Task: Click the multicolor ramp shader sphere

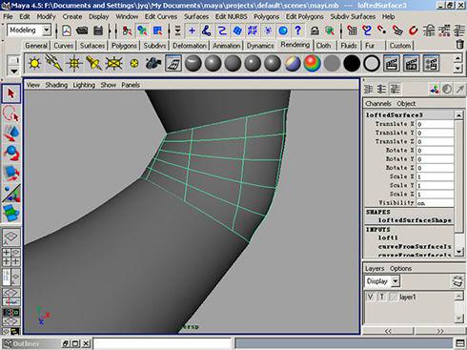Action: pos(313,63)
